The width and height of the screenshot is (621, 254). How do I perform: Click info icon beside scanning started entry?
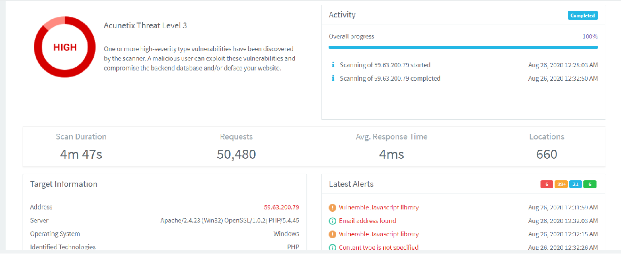[x=333, y=65]
